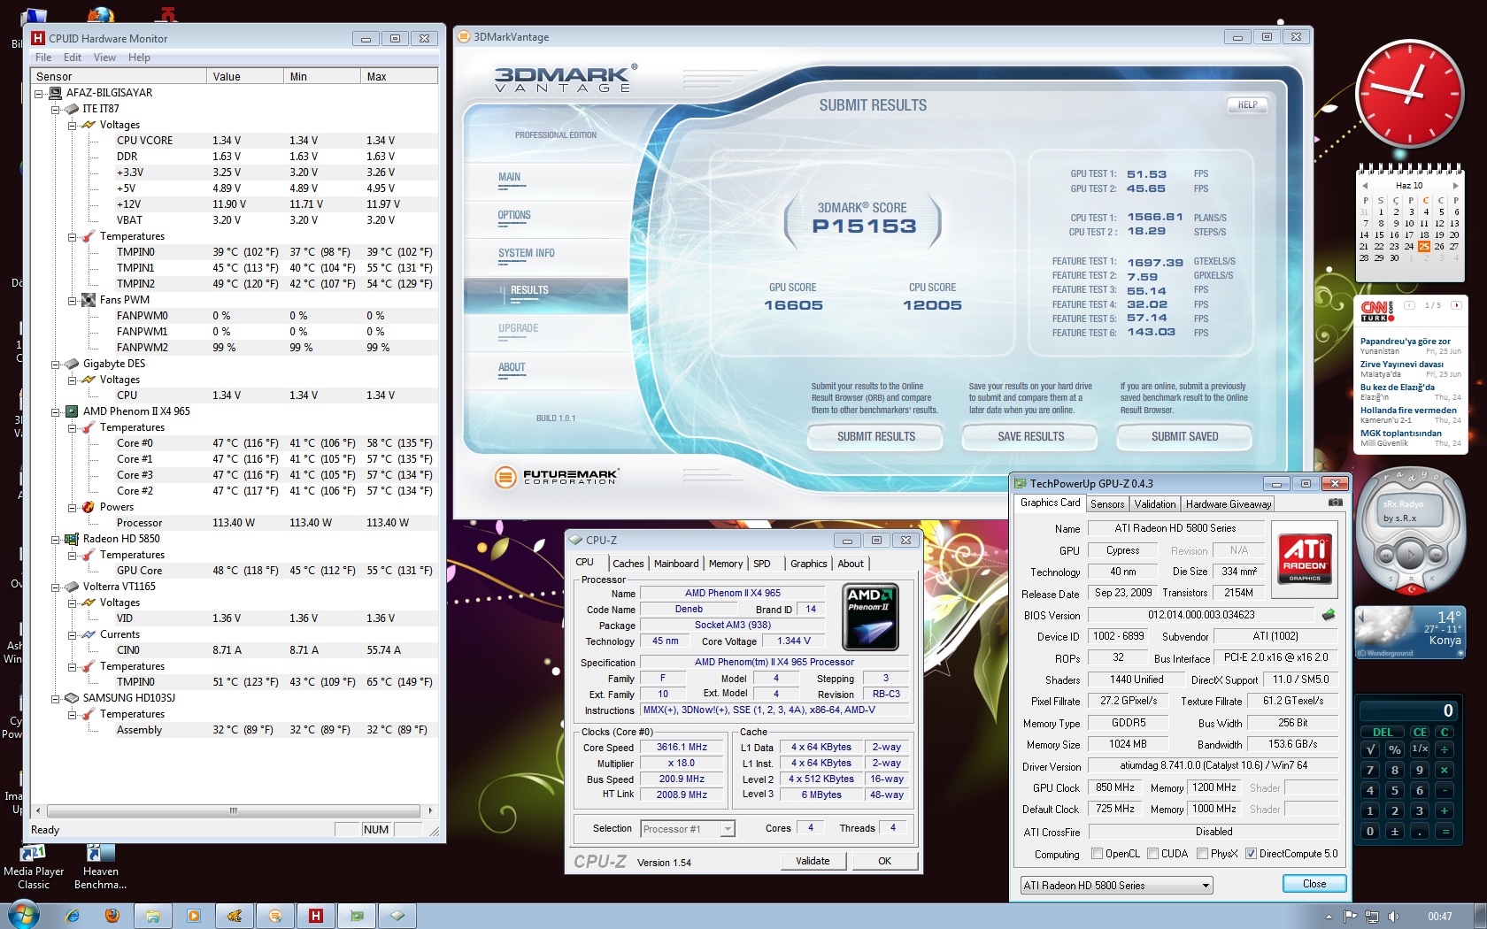The height and width of the screenshot is (929, 1487).
Task: Collapse AMD Phenom II X4 965 node
Action: pyautogui.click(x=55, y=411)
